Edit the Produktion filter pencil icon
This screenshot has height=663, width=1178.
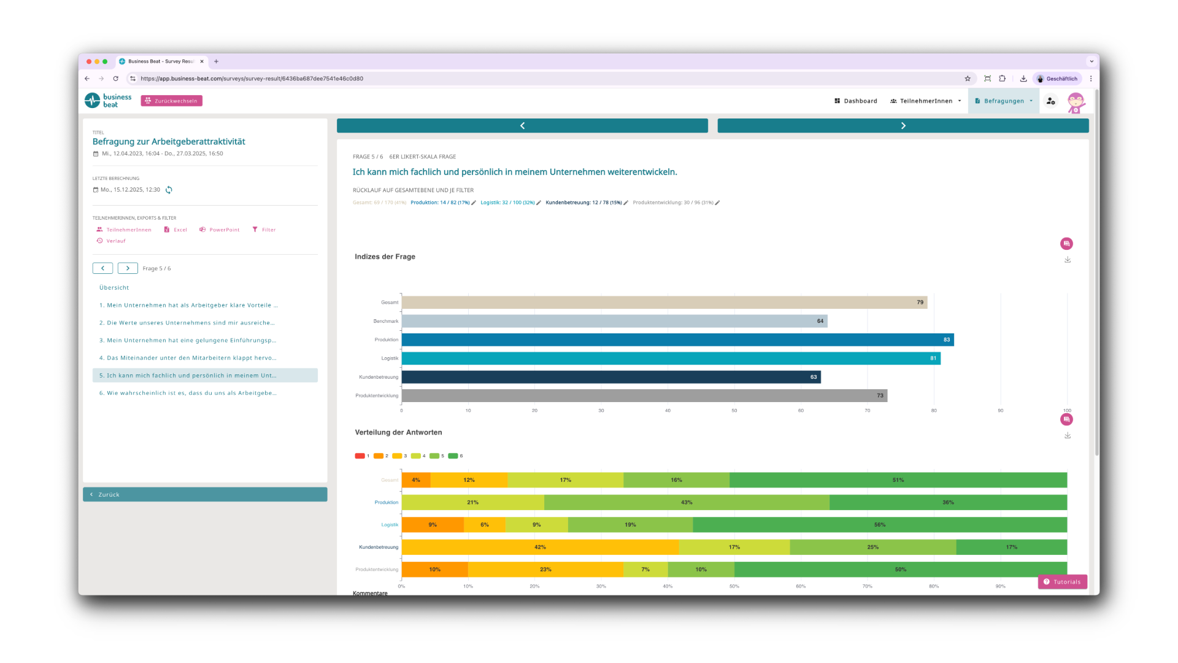474,203
